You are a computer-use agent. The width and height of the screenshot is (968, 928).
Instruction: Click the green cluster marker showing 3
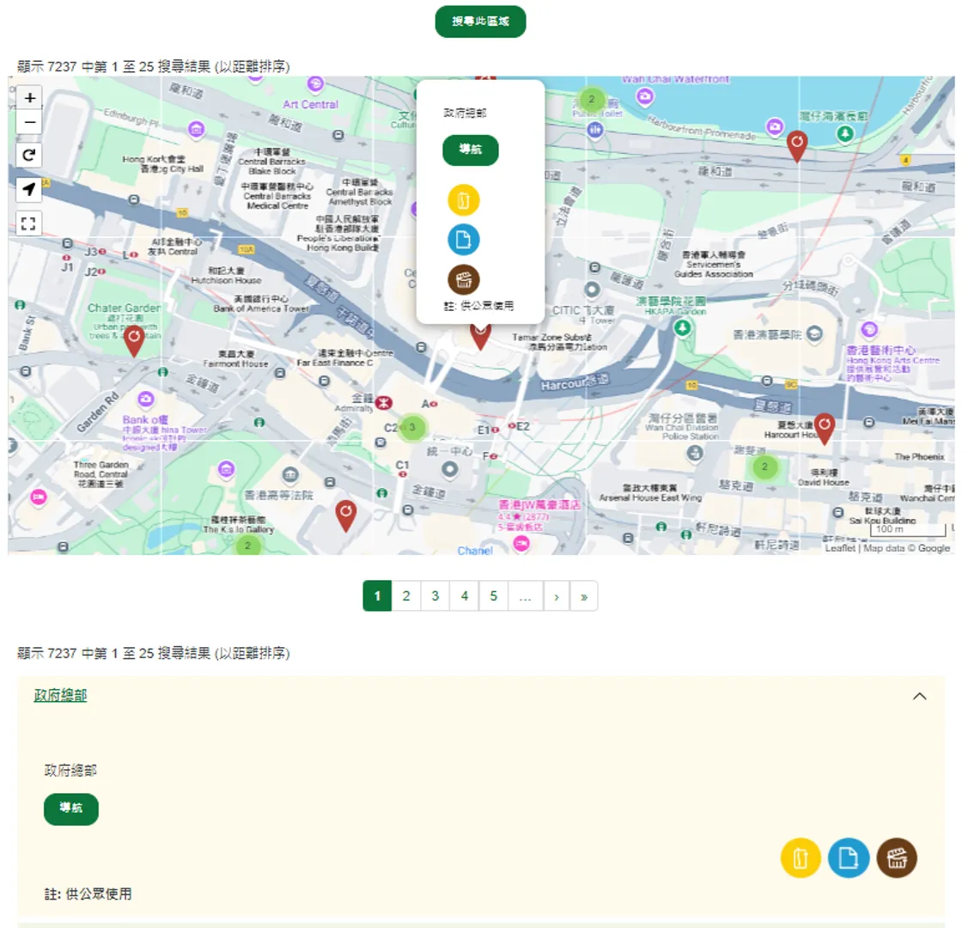[x=411, y=426]
